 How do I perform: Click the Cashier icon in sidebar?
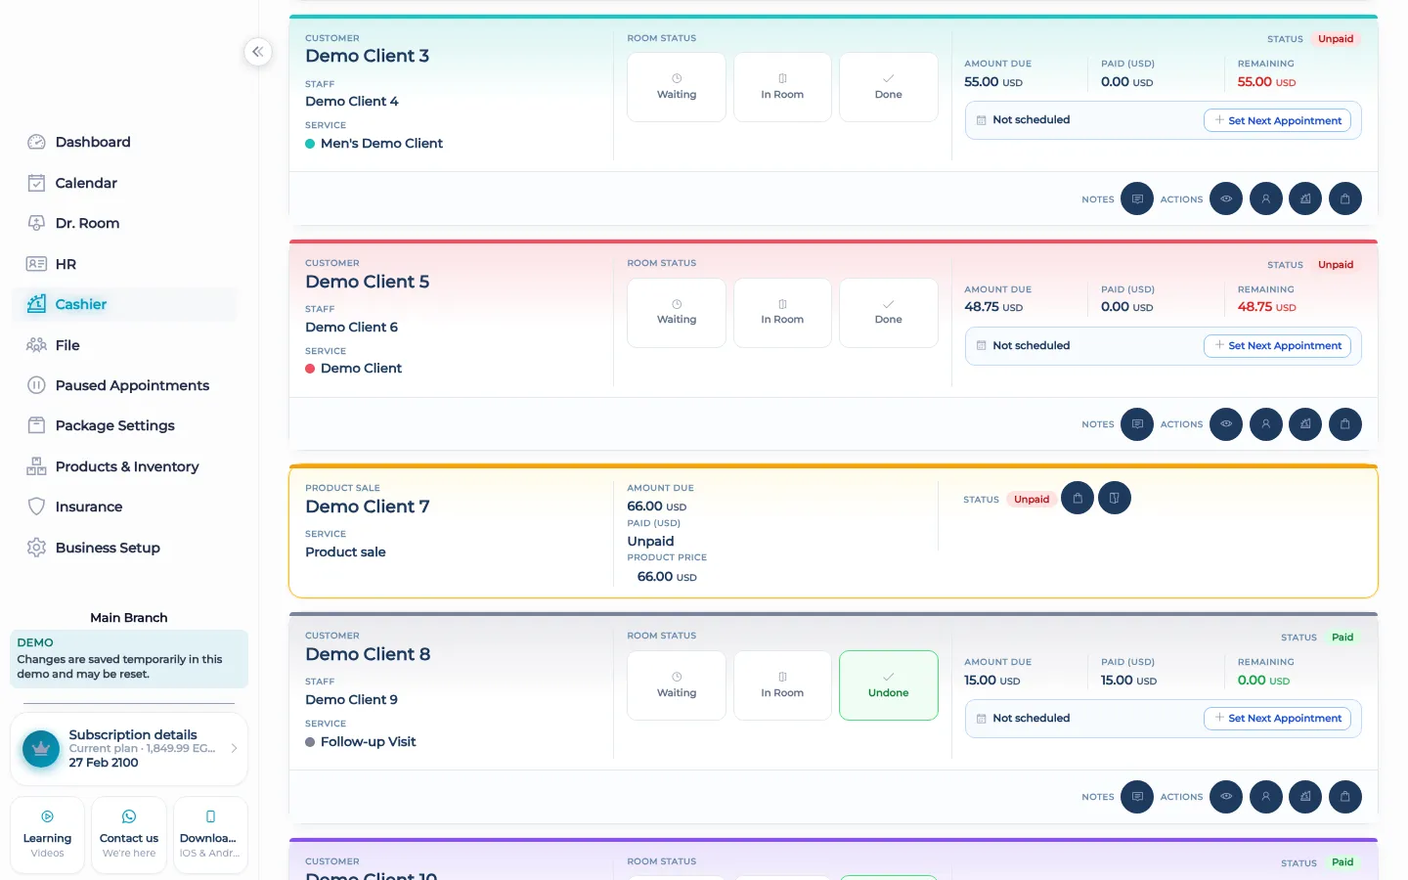coord(36,304)
